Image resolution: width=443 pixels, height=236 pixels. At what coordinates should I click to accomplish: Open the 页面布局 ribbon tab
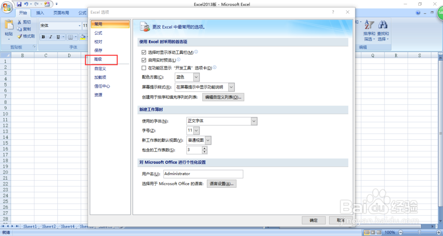[61, 13]
